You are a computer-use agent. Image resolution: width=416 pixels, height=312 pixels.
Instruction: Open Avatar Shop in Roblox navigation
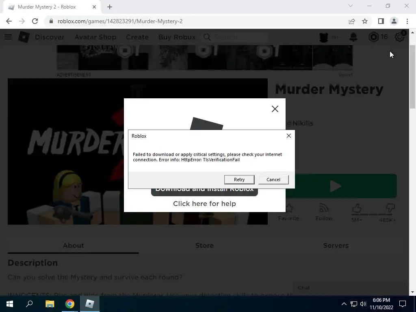click(x=95, y=37)
